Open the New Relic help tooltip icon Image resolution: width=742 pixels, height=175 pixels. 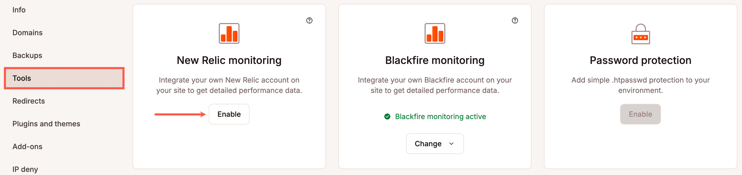pyautogui.click(x=309, y=20)
